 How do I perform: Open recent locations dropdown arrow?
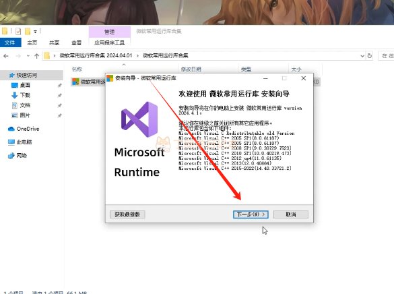(28, 56)
